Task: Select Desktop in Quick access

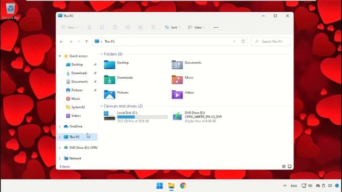Action: (77, 65)
